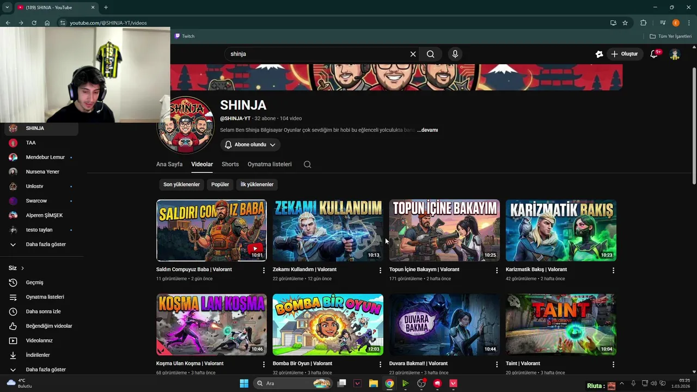Click the YouTube search input field
The height and width of the screenshot is (392, 697).
coord(319,54)
